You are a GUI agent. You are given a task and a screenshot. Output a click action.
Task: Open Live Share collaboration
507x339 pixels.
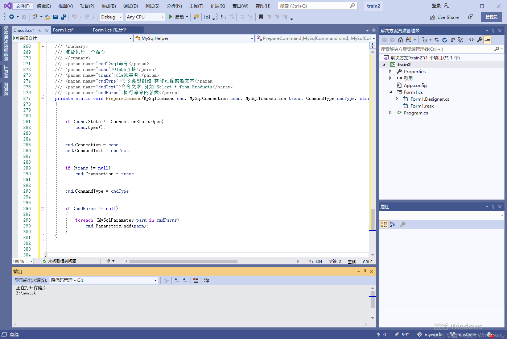444,17
